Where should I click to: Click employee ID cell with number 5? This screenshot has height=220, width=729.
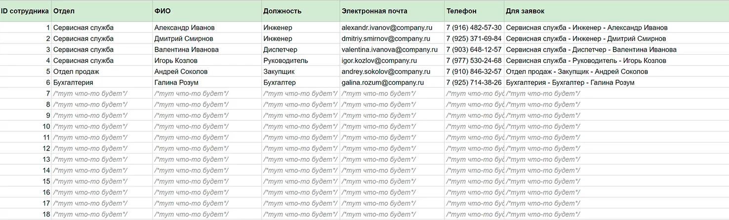tap(26, 72)
